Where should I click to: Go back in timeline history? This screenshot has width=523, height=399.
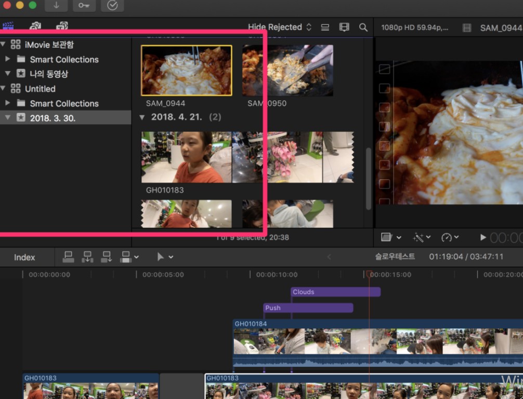[329, 257]
